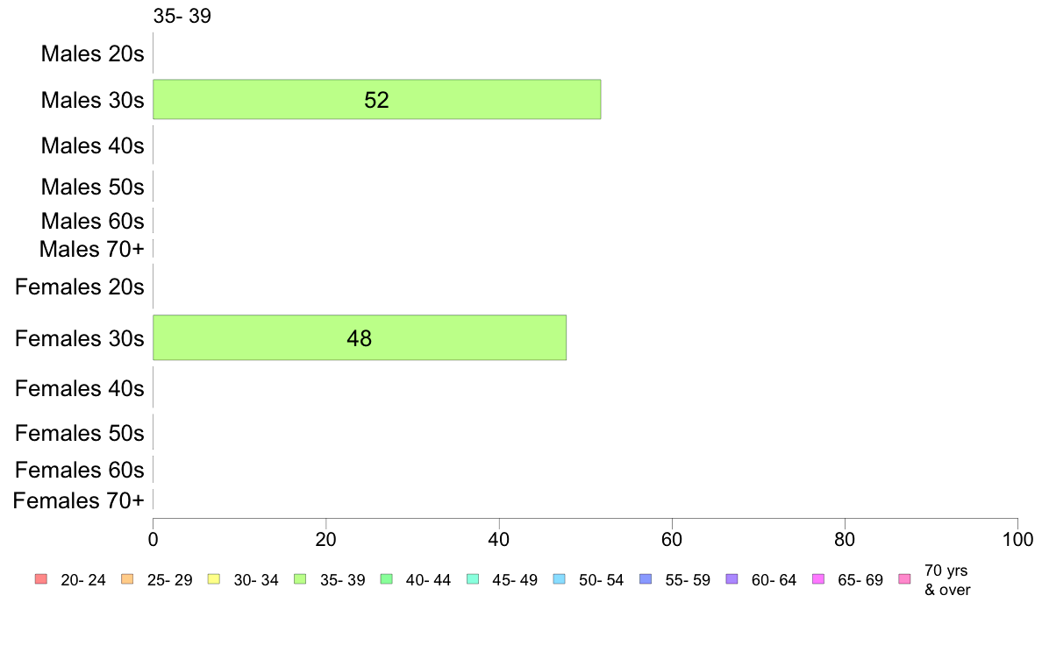Click the 100 tick on x-axis
Image resolution: width=1042 pixels, height=645 pixels.
coord(1017,539)
